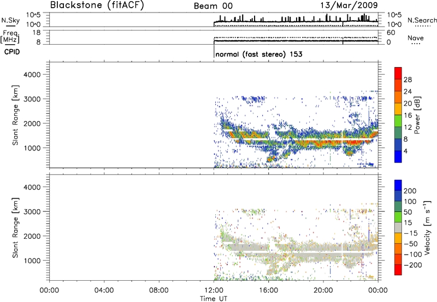Click the positive "200" velocity colorbar tick
This screenshot has width=437, height=302.
pyautogui.click(x=410, y=191)
